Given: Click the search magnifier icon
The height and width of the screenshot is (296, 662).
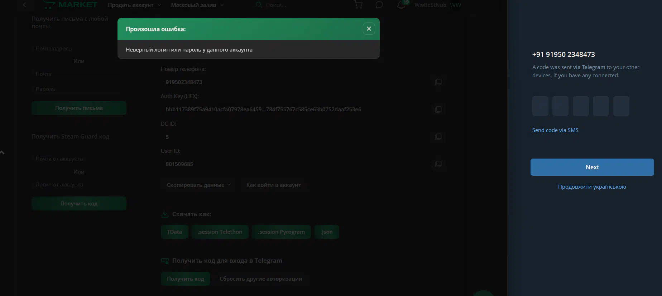Looking at the screenshot, I should (259, 5).
